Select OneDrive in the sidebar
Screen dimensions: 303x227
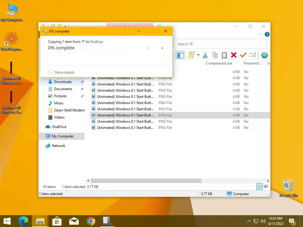pyautogui.click(x=59, y=127)
